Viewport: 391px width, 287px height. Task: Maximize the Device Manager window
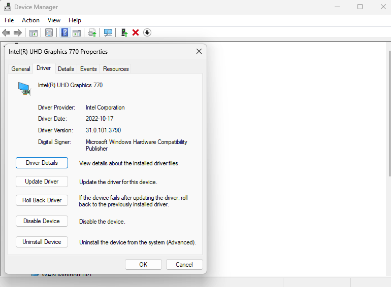(x=360, y=7)
